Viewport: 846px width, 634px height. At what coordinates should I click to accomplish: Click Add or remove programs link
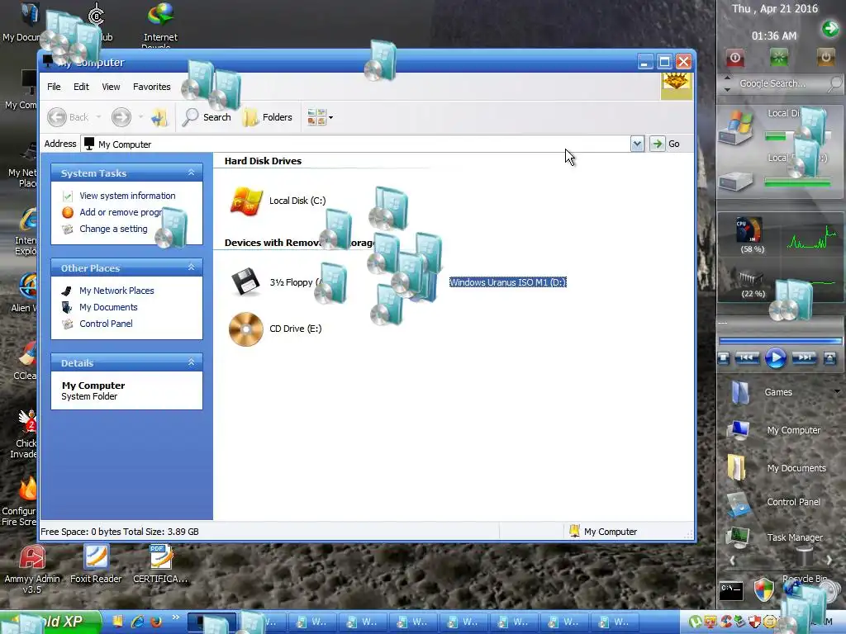click(121, 212)
